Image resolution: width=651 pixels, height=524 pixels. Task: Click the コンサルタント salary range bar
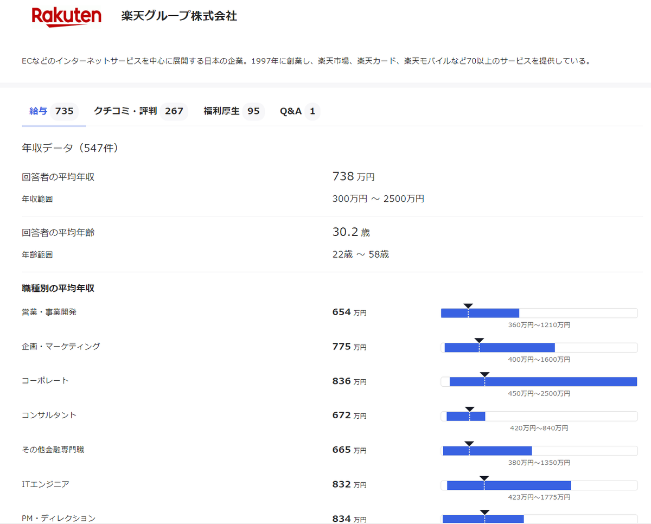click(x=539, y=416)
